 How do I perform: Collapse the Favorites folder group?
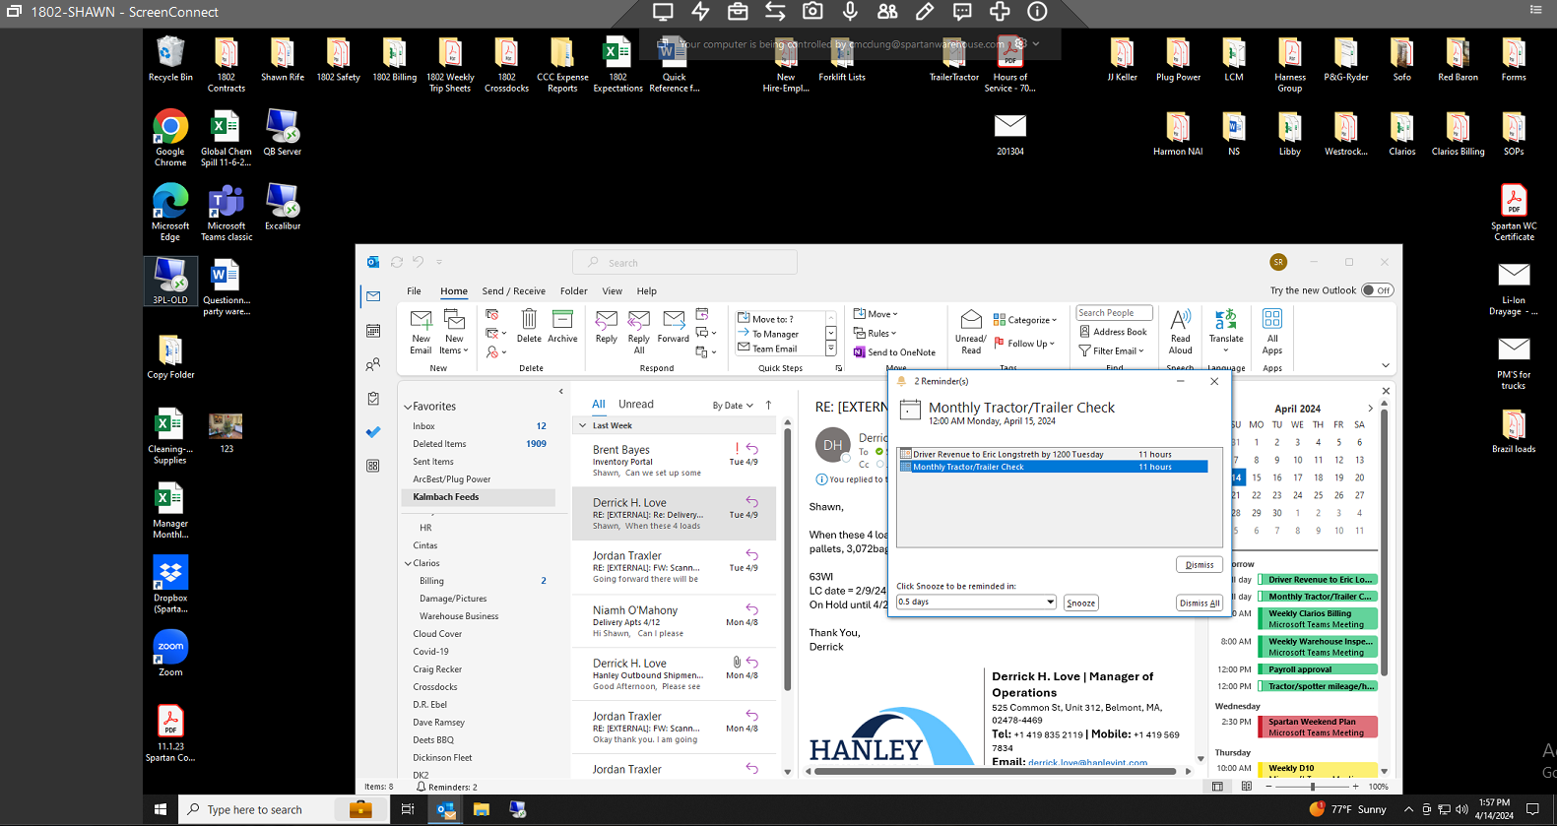408,407
